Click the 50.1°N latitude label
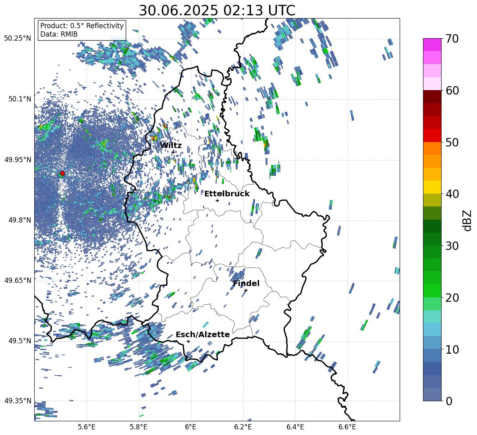Screen dimensions: 477x435 coord(19,99)
